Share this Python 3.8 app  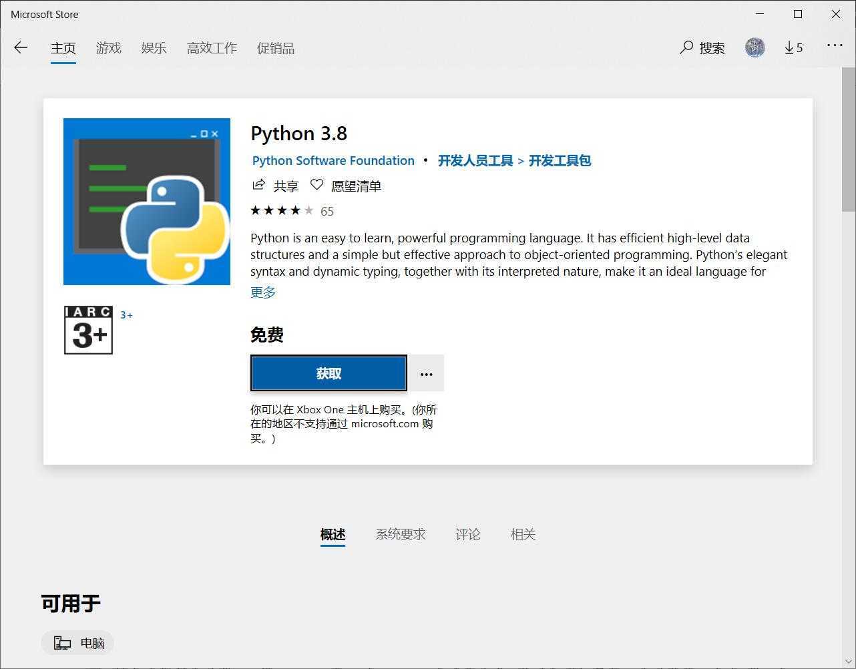pos(275,186)
